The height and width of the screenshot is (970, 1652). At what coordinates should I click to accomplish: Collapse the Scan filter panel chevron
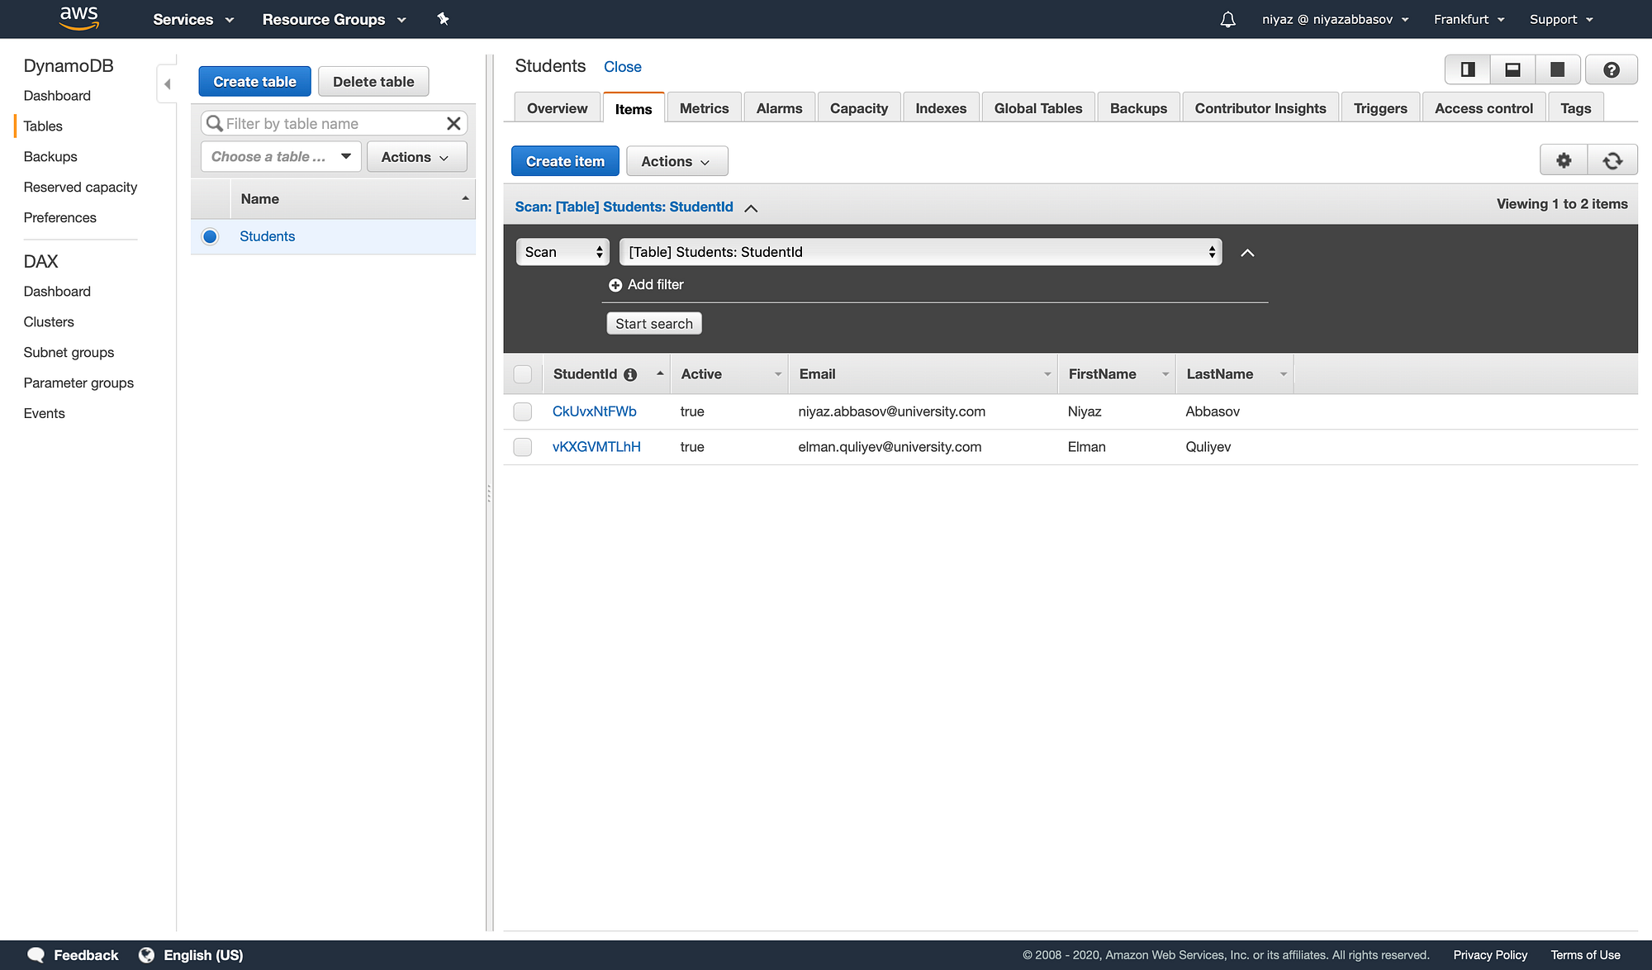tap(1247, 252)
